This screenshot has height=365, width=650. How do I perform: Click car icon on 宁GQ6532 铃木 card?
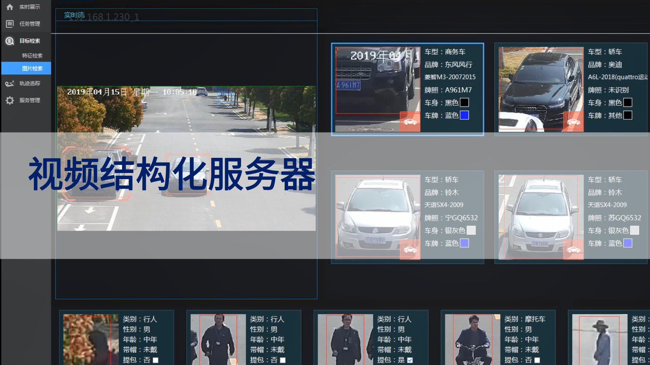410,250
